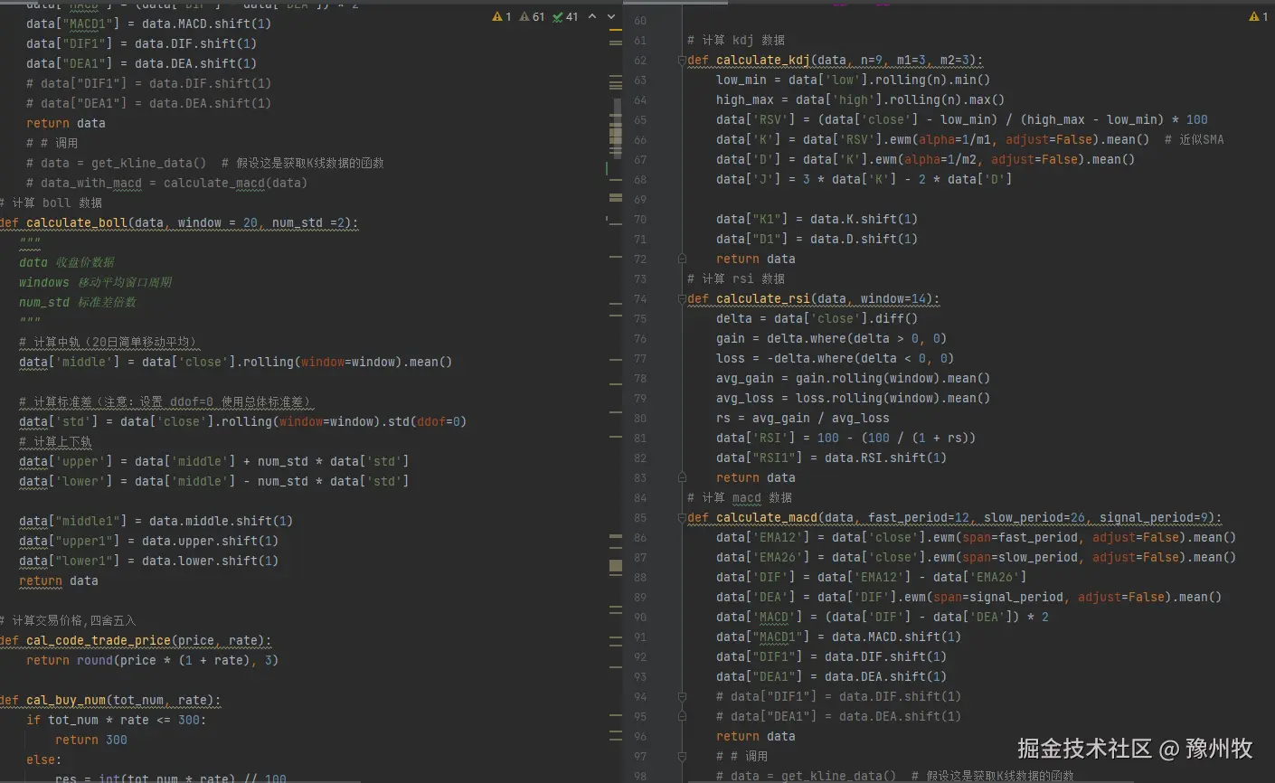
Task: Go to previous highlighted error arrow
Action: click(592, 16)
